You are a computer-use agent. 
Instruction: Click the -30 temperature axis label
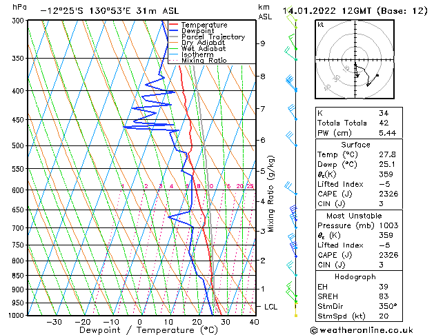[x=54, y=322]
